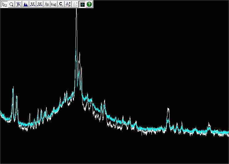Activate the peak search tool icon
229x164 pixels.
click(18, 4)
